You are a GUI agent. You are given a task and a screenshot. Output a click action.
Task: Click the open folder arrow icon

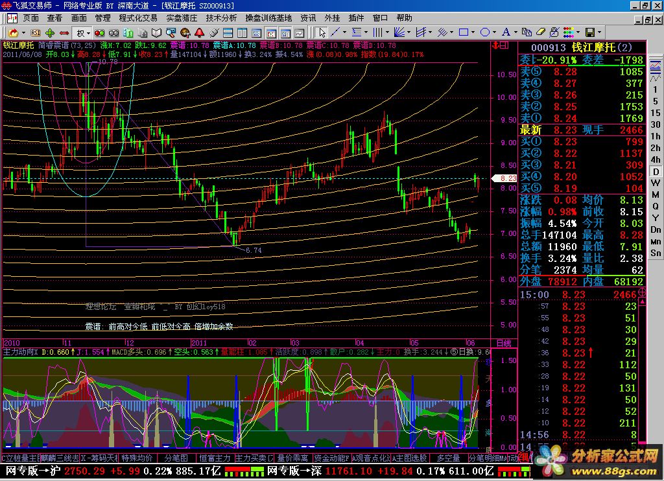[13, 32]
